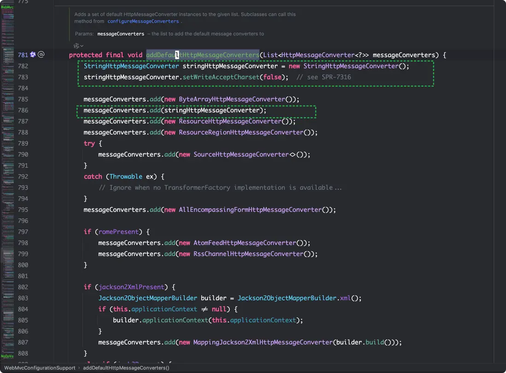Viewport: 506px width, 373px height.
Task: Expand the folded comment ellipsis on line 793
Action: click(338, 188)
